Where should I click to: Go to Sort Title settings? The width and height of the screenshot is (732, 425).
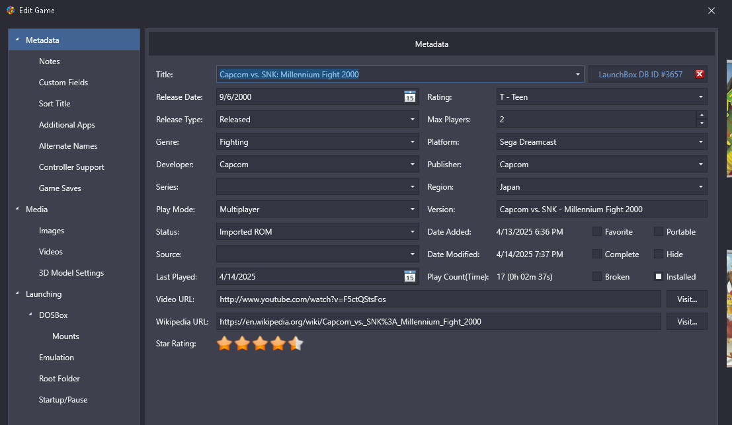tap(55, 104)
